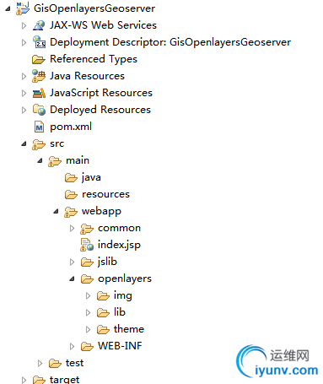Click the webapp folder icon
This screenshot has height=384, width=323.
click(x=71, y=212)
